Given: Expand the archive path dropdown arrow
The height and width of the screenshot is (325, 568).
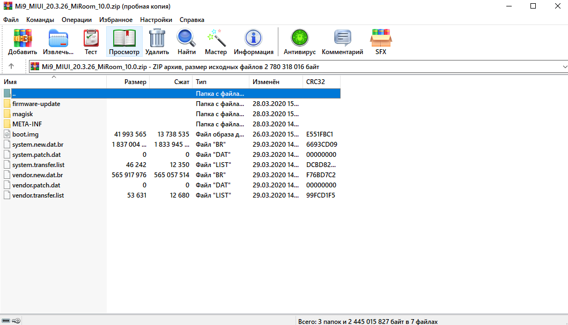Looking at the screenshot, I should click(x=564, y=66).
